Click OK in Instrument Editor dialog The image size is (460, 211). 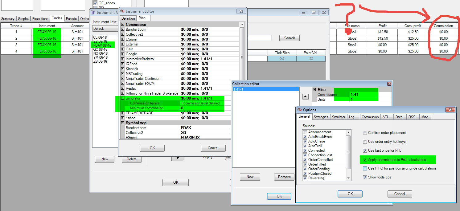152,148
